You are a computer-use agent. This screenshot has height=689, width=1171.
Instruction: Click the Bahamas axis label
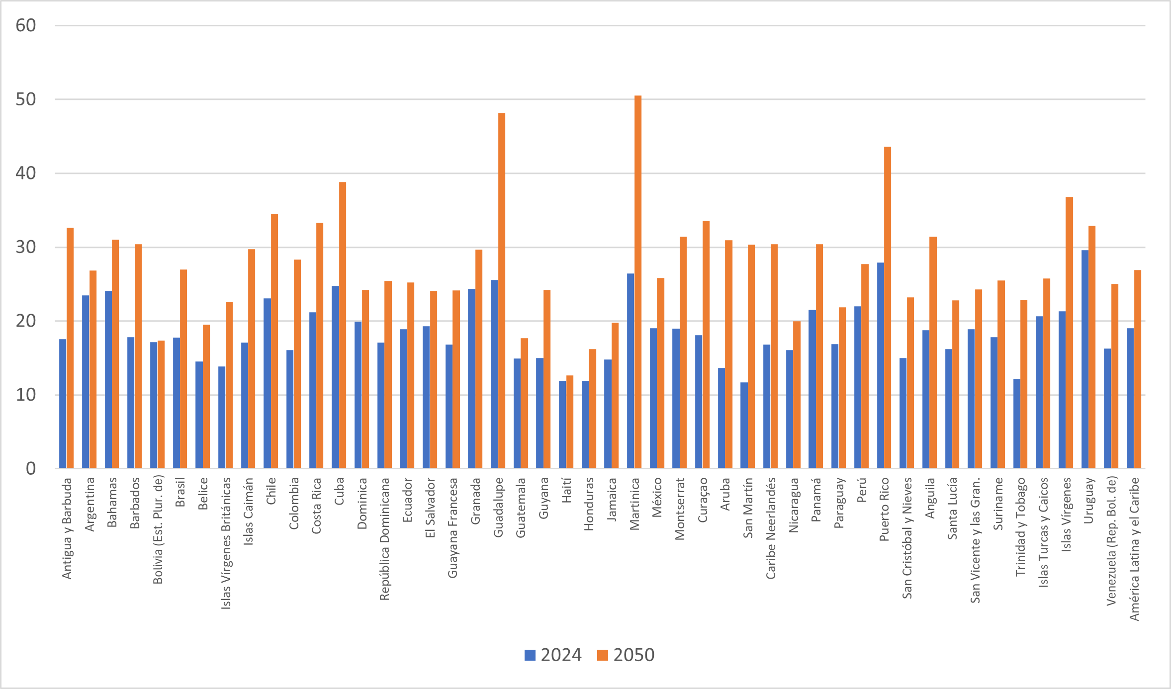[x=112, y=502]
